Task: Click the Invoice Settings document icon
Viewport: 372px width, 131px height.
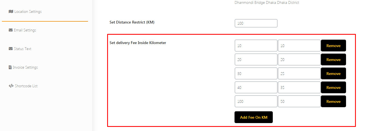Action: click(x=10, y=67)
